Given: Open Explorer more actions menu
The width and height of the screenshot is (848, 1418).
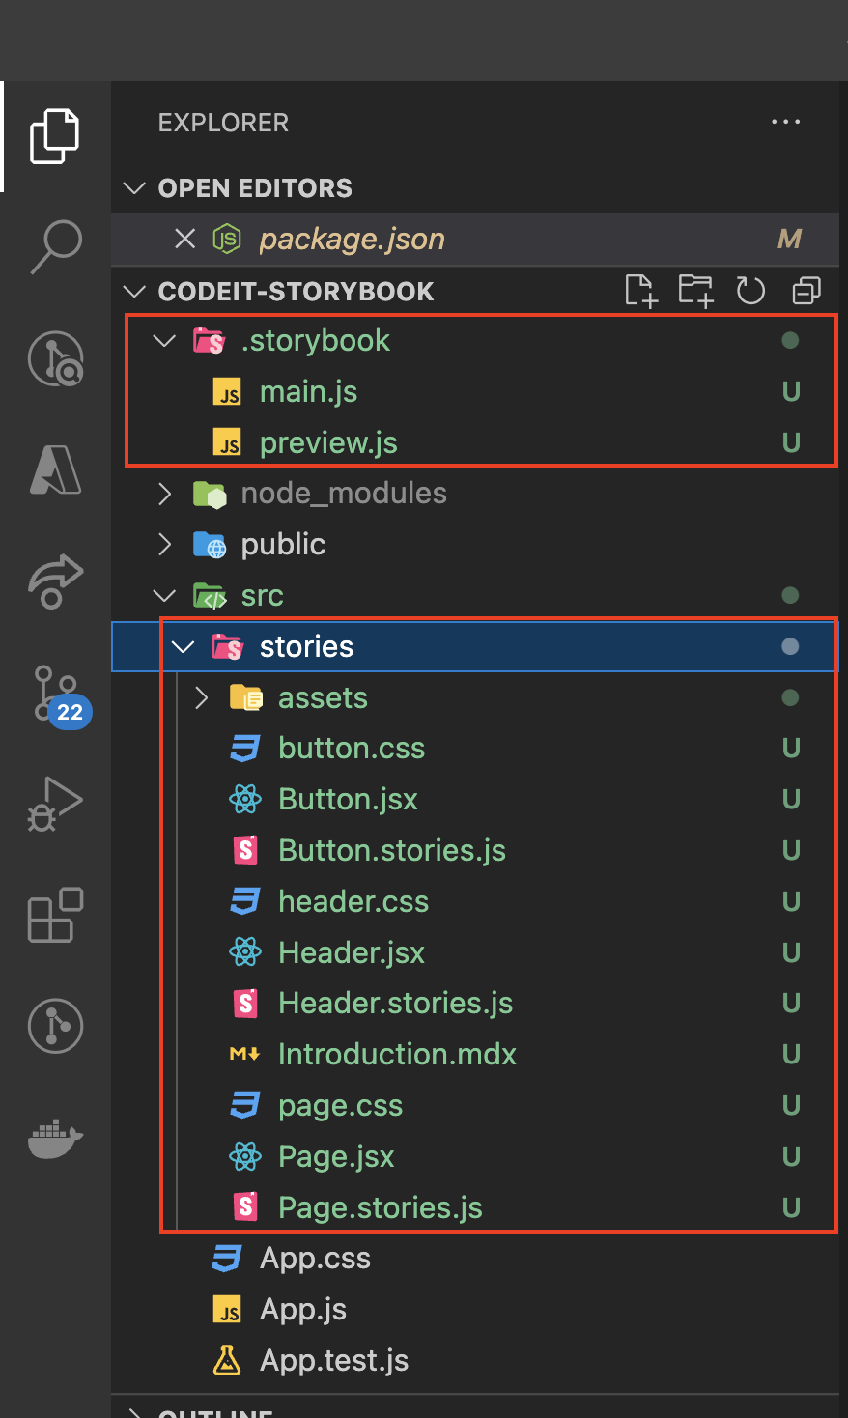Looking at the screenshot, I should (x=785, y=123).
